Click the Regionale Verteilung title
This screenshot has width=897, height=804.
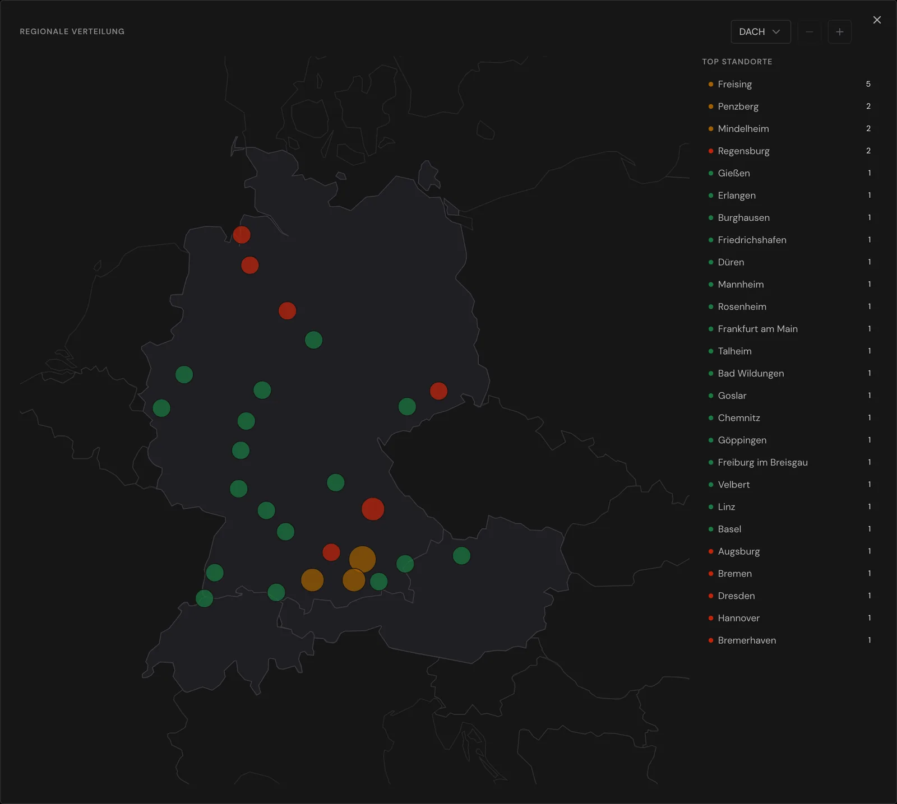(x=72, y=31)
